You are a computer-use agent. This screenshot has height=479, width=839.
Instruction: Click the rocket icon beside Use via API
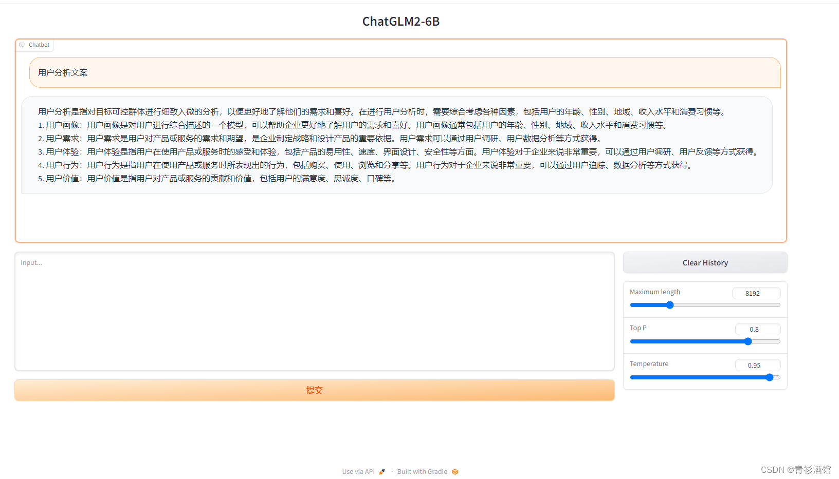[x=382, y=472]
